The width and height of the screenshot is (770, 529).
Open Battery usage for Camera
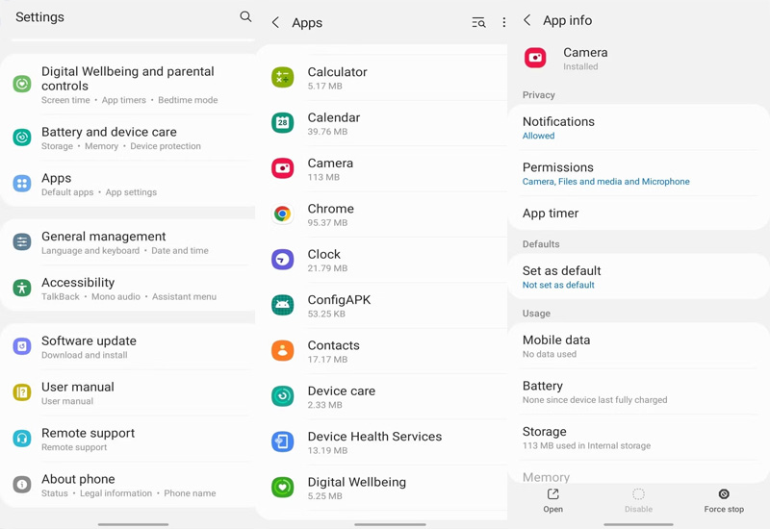pos(638,392)
